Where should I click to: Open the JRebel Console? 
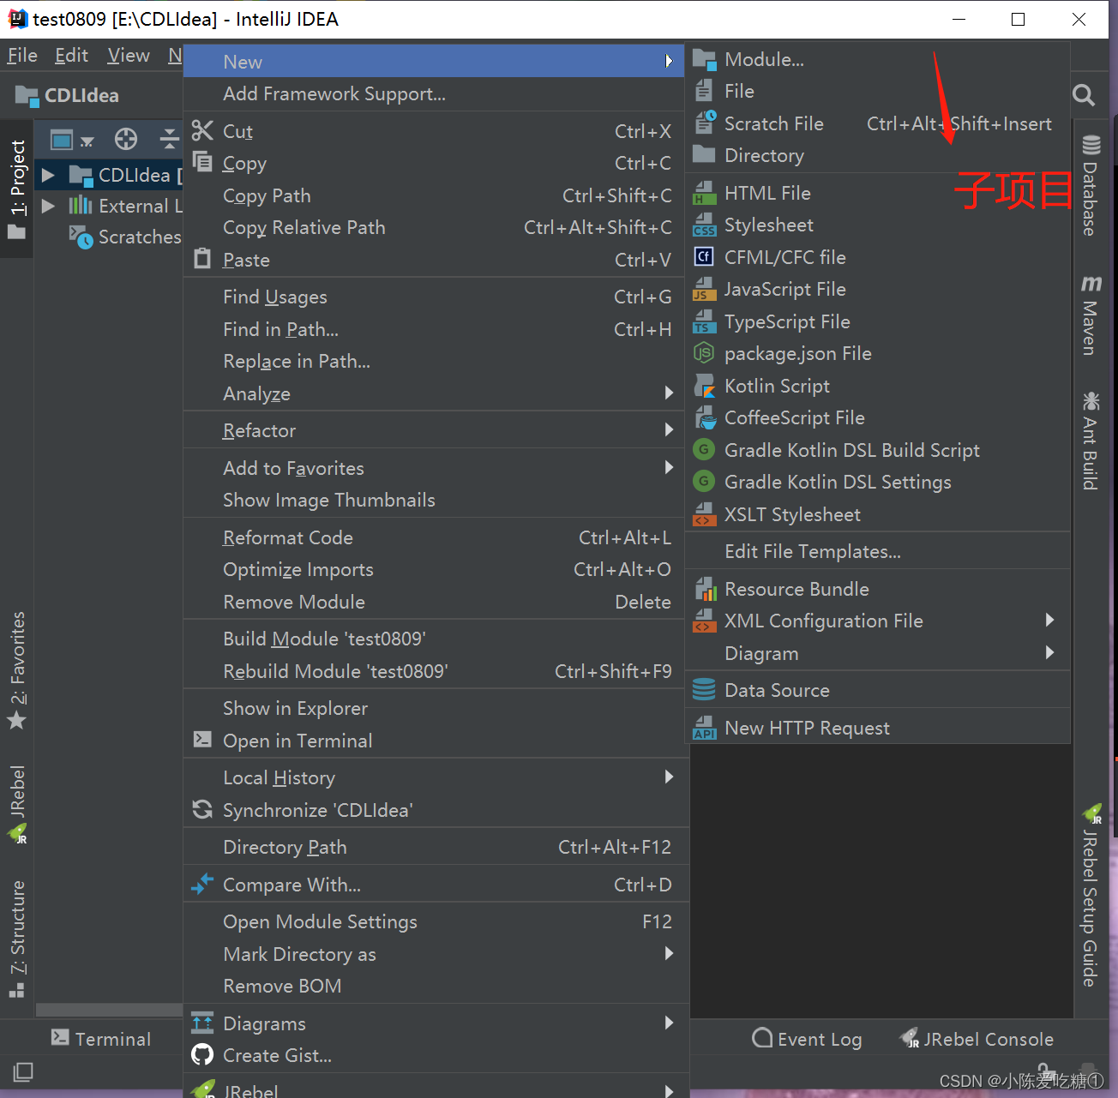[977, 1039]
